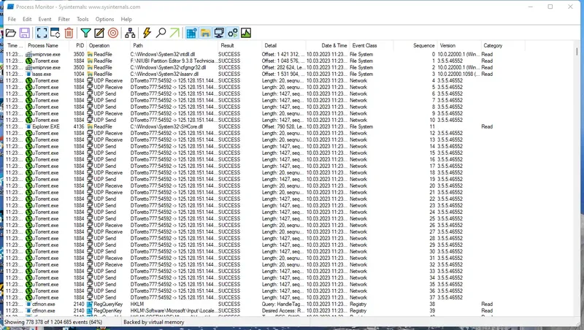This screenshot has width=584, height=330.
Task: Open the Options menu
Action: tap(104, 19)
